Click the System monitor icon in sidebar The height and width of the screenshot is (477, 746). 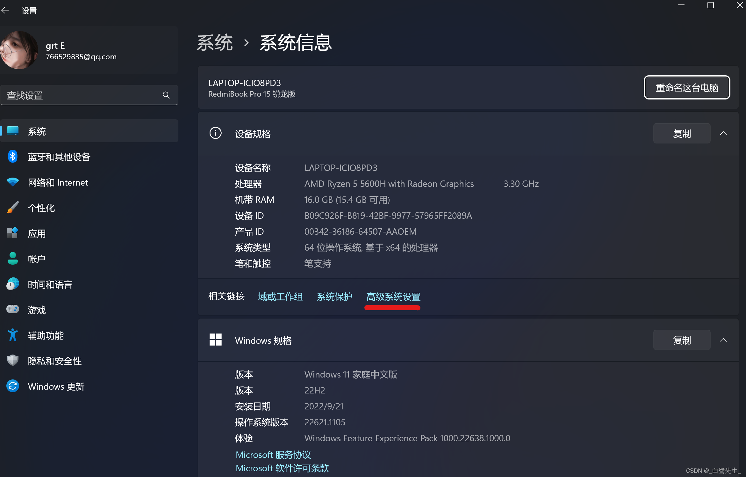point(13,131)
